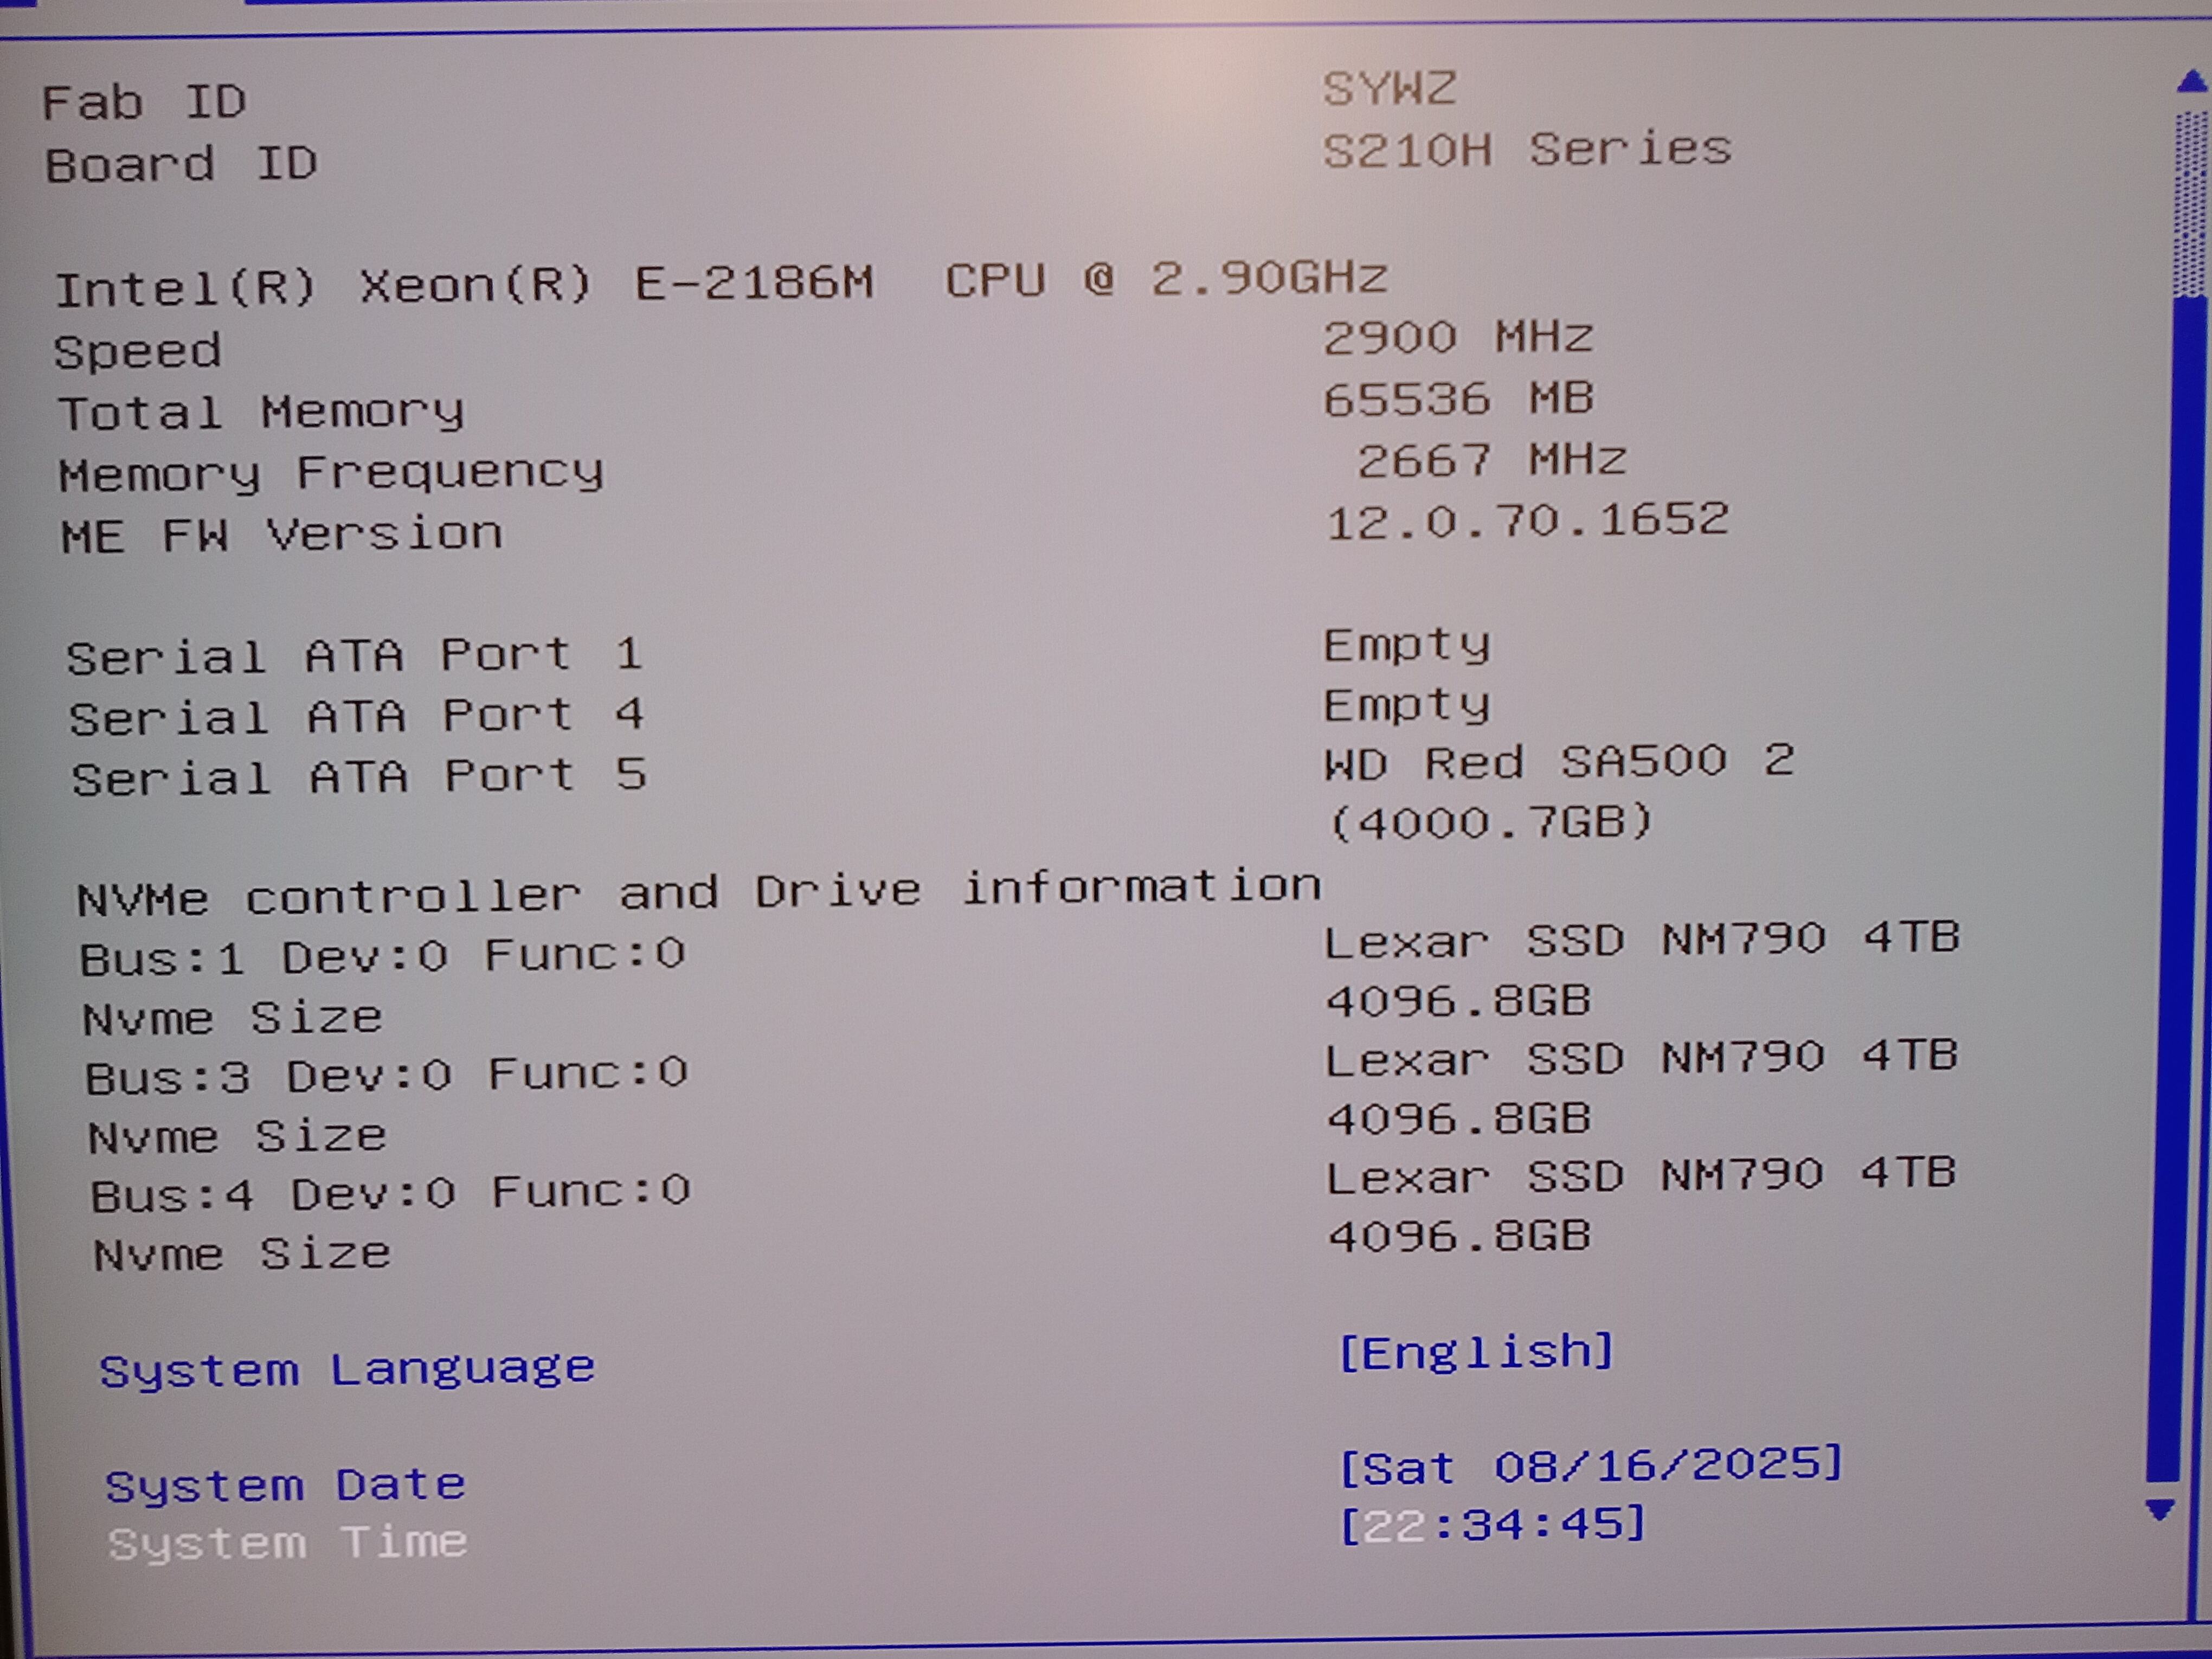Click the scroll down arrow
Screen dimensions: 2212x1659
pos(2161,1509)
